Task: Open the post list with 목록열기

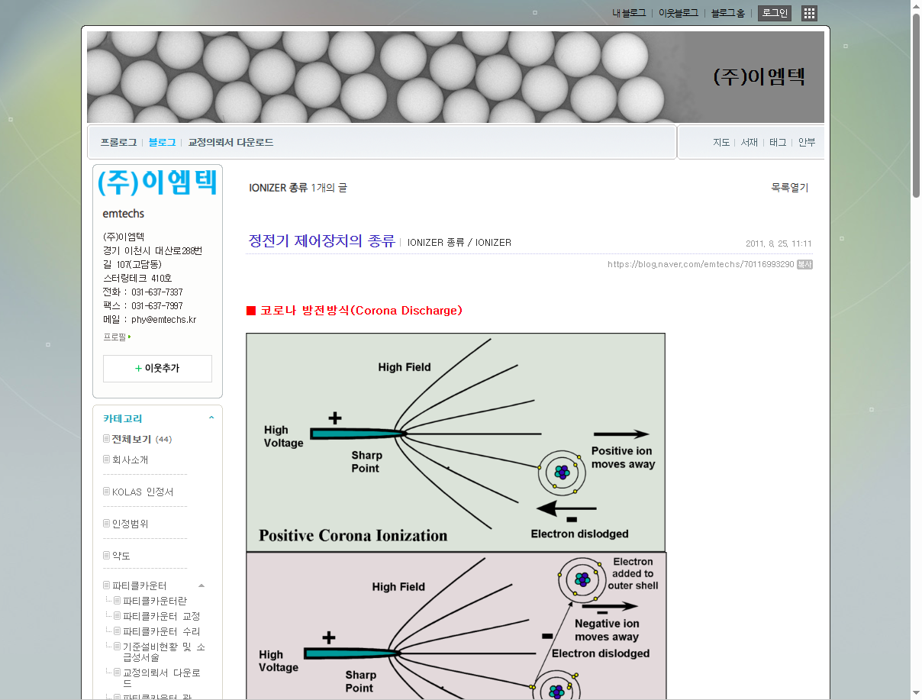Action: pyautogui.click(x=789, y=188)
